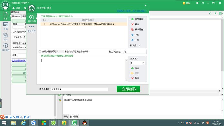Click the right navigation arrow in the editor
This screenshot has height=126, width=224.
point(215,13)
